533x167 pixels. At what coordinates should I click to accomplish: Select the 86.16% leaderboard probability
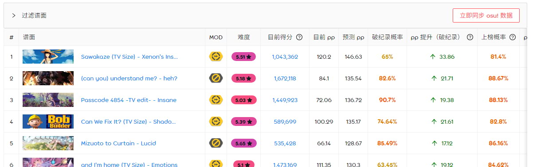coord(498,143)
